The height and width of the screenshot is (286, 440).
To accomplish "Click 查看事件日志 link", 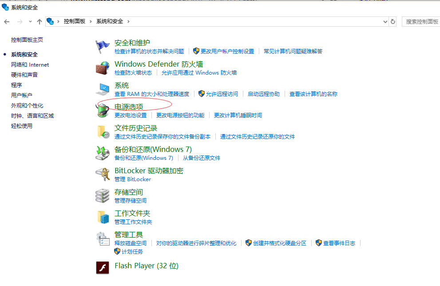I will pos(339,243).
